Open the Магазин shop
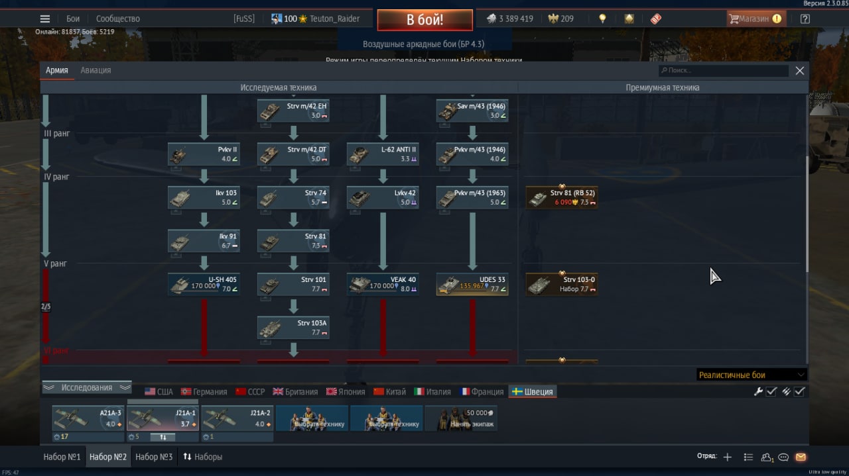 pyautogui.click(x=756, y=19)
